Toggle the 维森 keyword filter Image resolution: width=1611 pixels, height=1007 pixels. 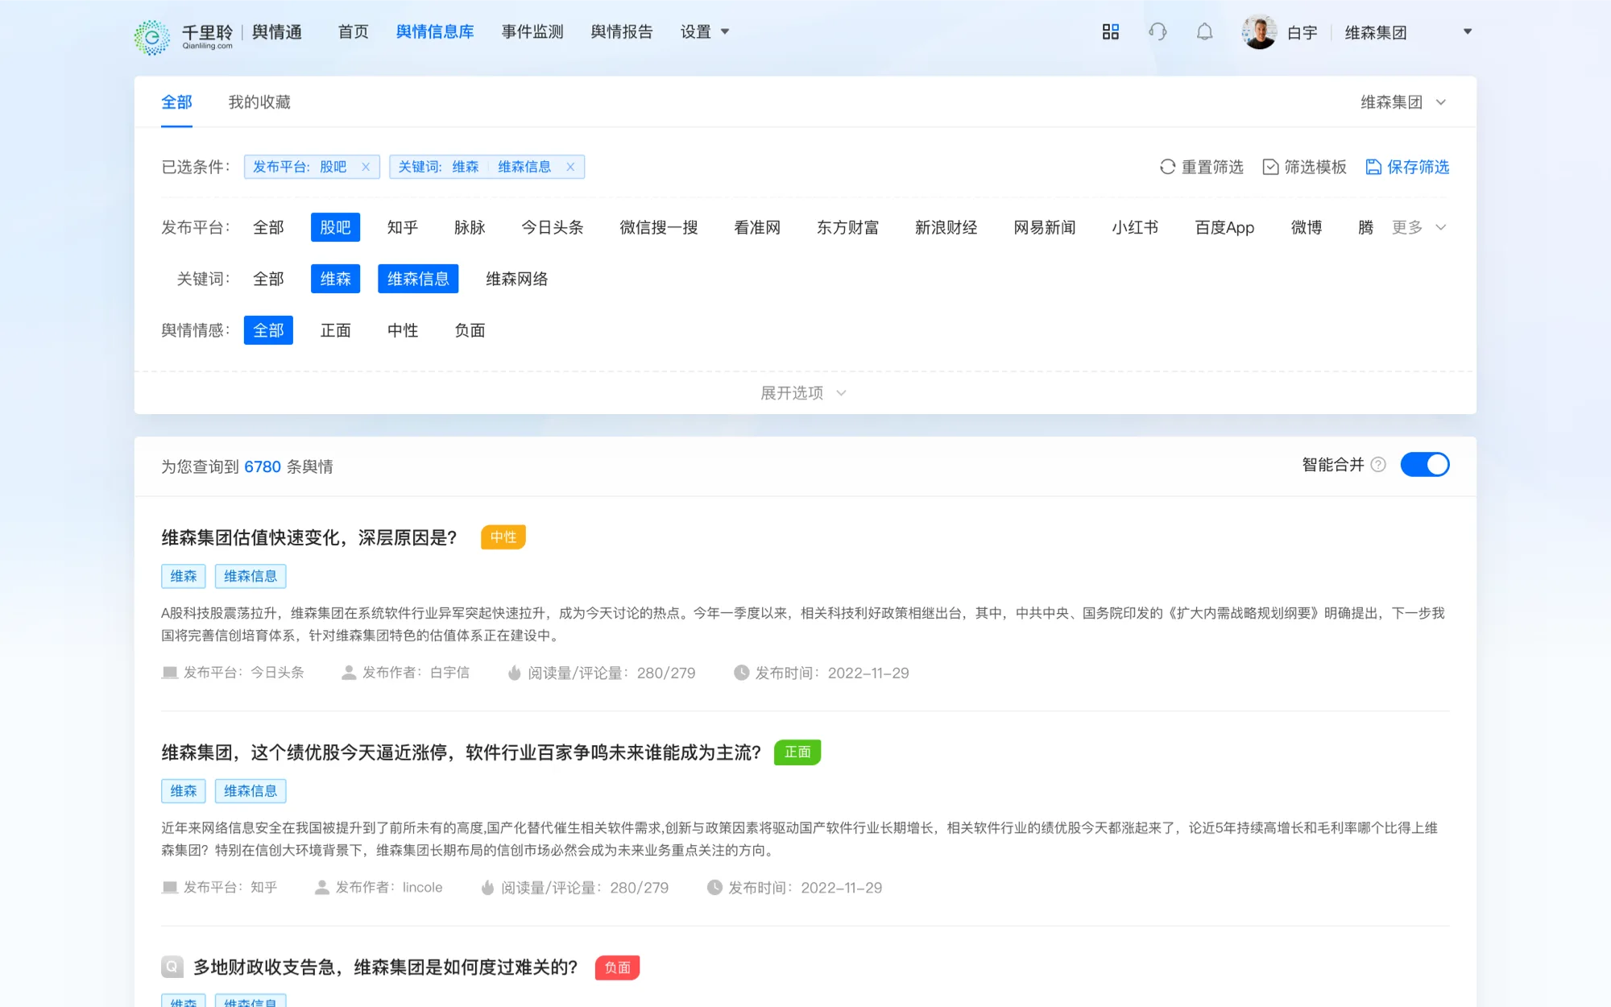[x=335, y=279]
